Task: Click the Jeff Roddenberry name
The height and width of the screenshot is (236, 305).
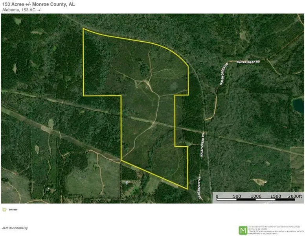Action: click(x=14, y=228)
